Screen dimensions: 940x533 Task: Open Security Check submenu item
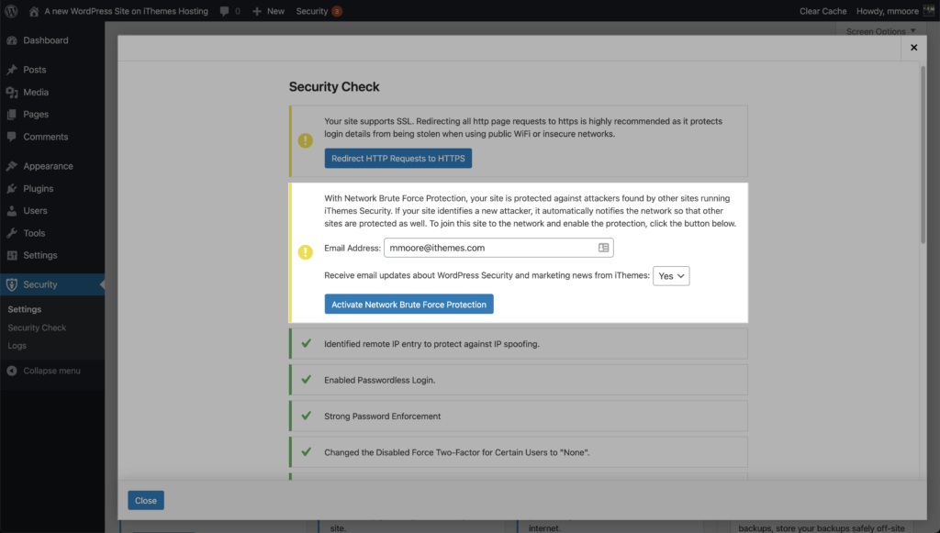point(37,328)
